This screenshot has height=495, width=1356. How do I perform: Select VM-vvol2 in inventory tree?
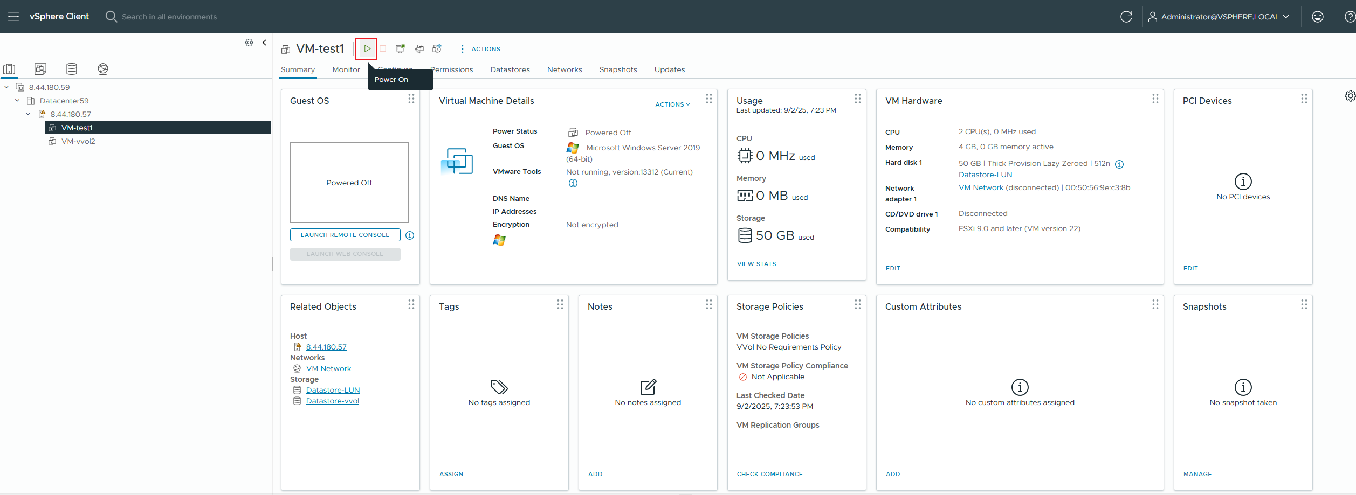click(x=78, y=141)
